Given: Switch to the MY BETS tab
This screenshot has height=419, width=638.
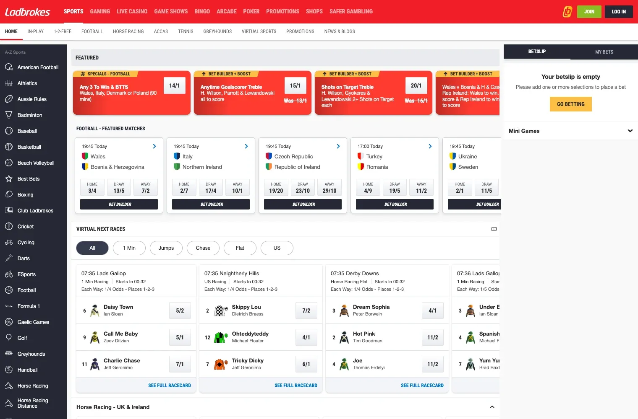Looking at the screenshot, I should coord(604,52).
